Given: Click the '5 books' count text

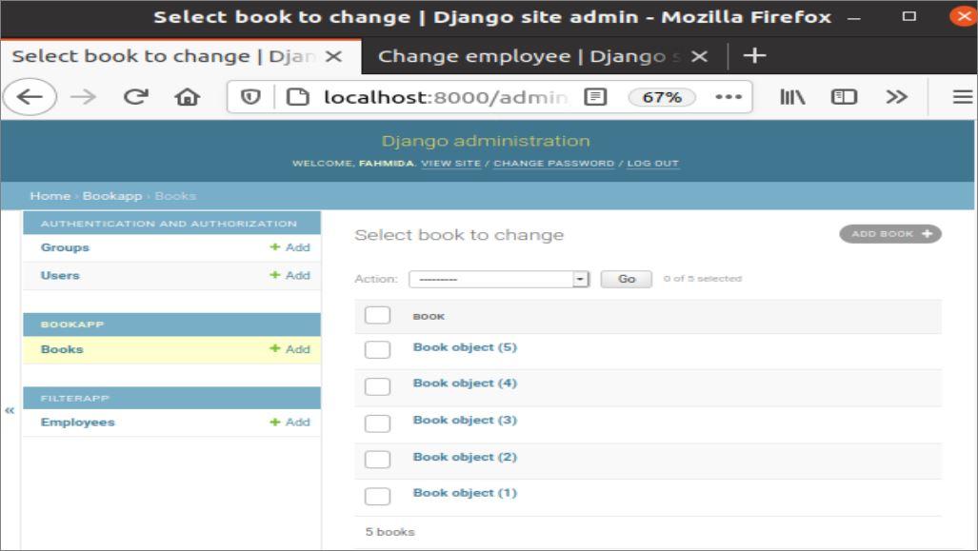Looking at the screenshot, I should 389,532.
